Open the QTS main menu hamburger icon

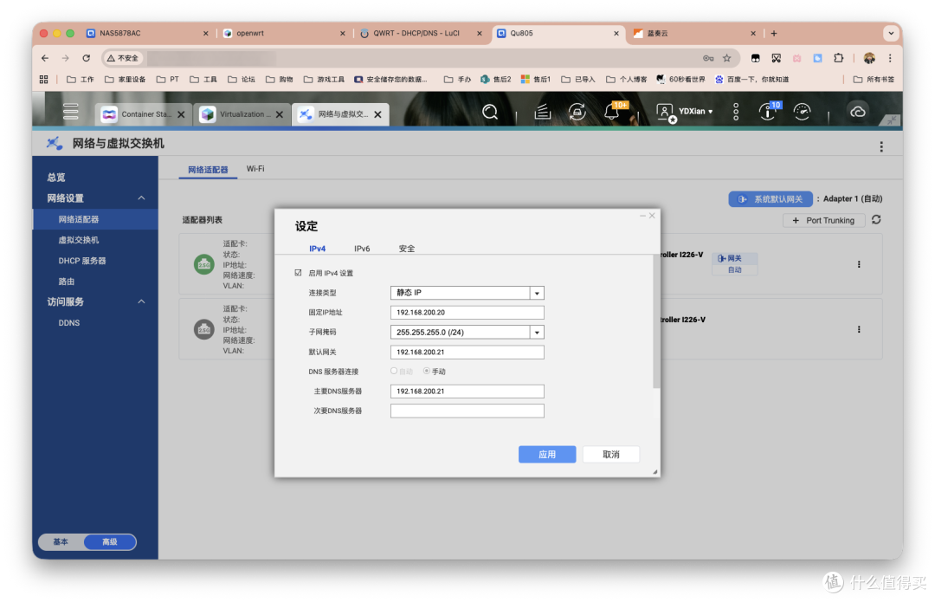point(70,112)
